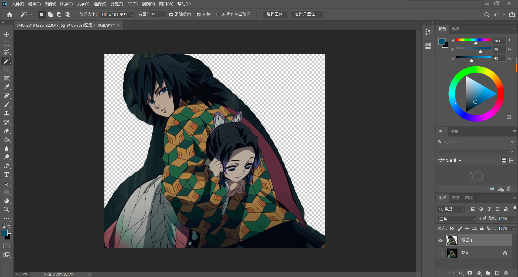Screen dimensions: 518x277
Task: Uncheck the 连续 option
Action: click(x=199, y=14)
